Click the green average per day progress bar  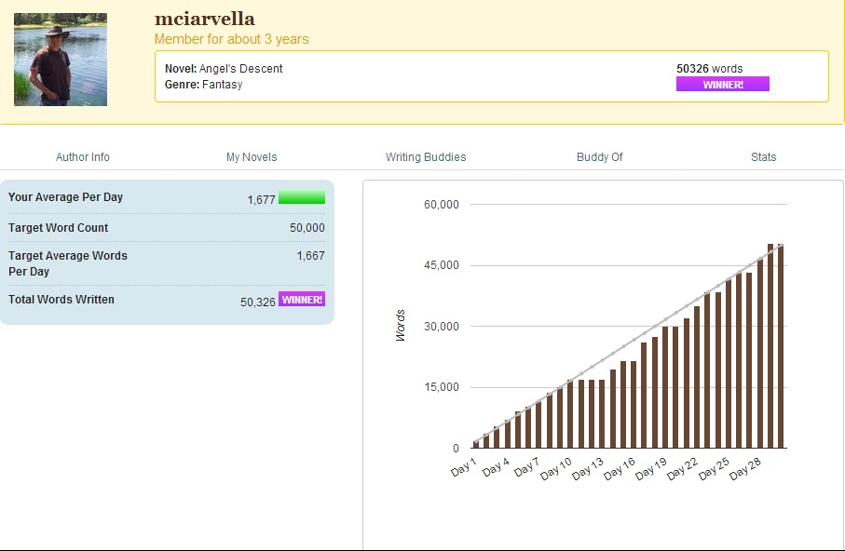coord(302,197)
